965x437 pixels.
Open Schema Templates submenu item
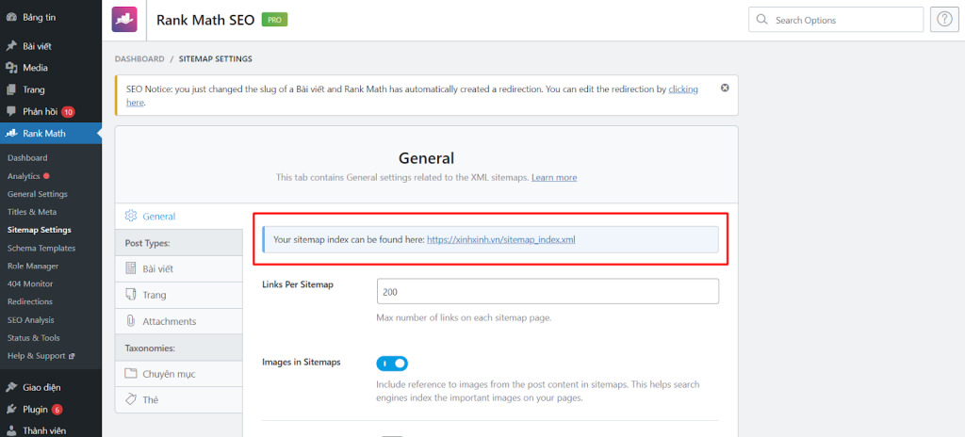pyautogui.click(x=41, y=248)
